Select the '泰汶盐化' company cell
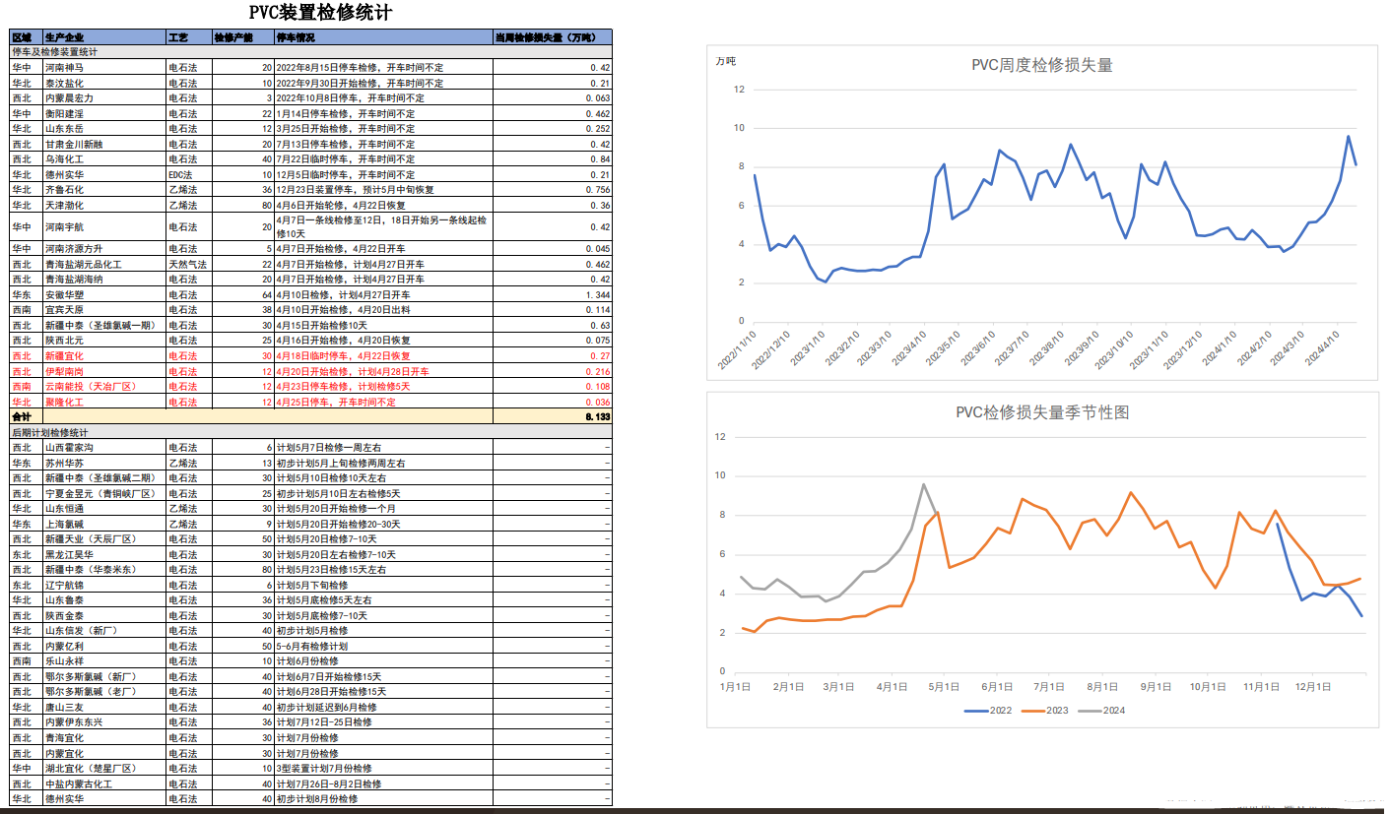The height and width of the screenshot is (814, 1389). point(104,84)
